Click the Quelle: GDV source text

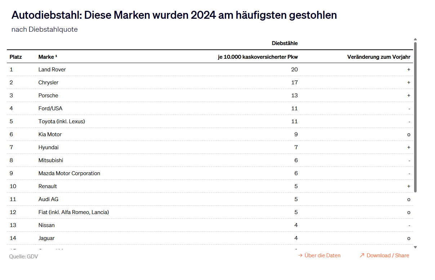tap(23, 257)
